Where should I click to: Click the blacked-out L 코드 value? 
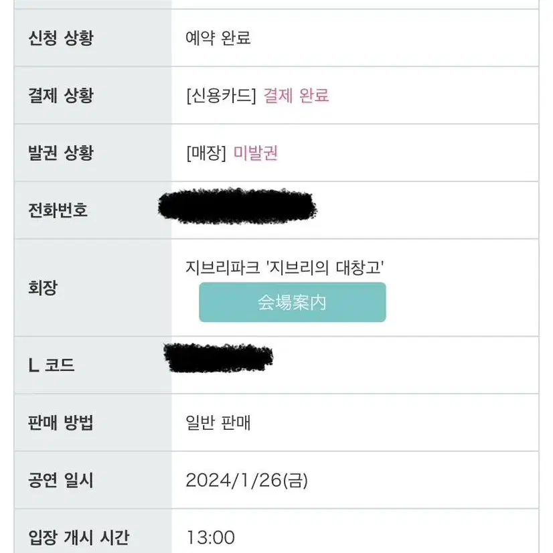[218, 358]
